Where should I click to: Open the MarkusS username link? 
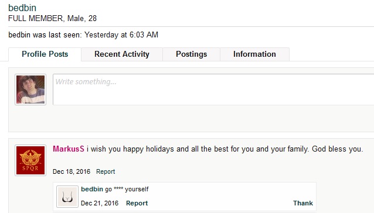click(x=69, y=149)
